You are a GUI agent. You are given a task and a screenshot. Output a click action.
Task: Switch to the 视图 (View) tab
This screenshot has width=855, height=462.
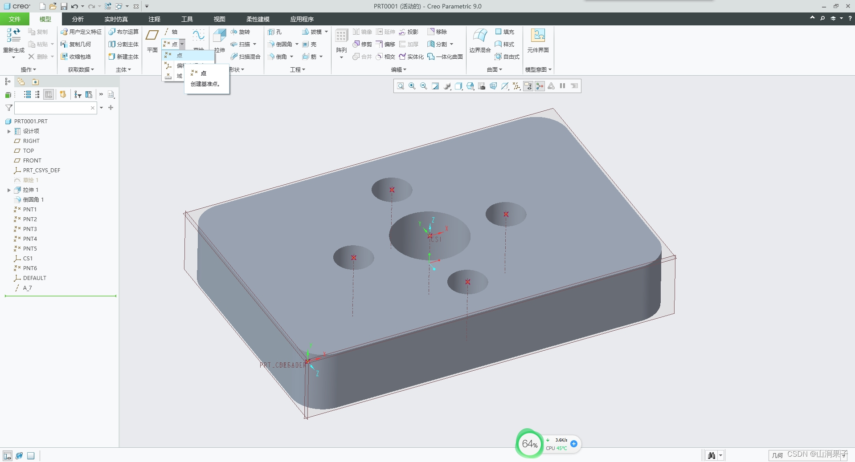[219, 19]
